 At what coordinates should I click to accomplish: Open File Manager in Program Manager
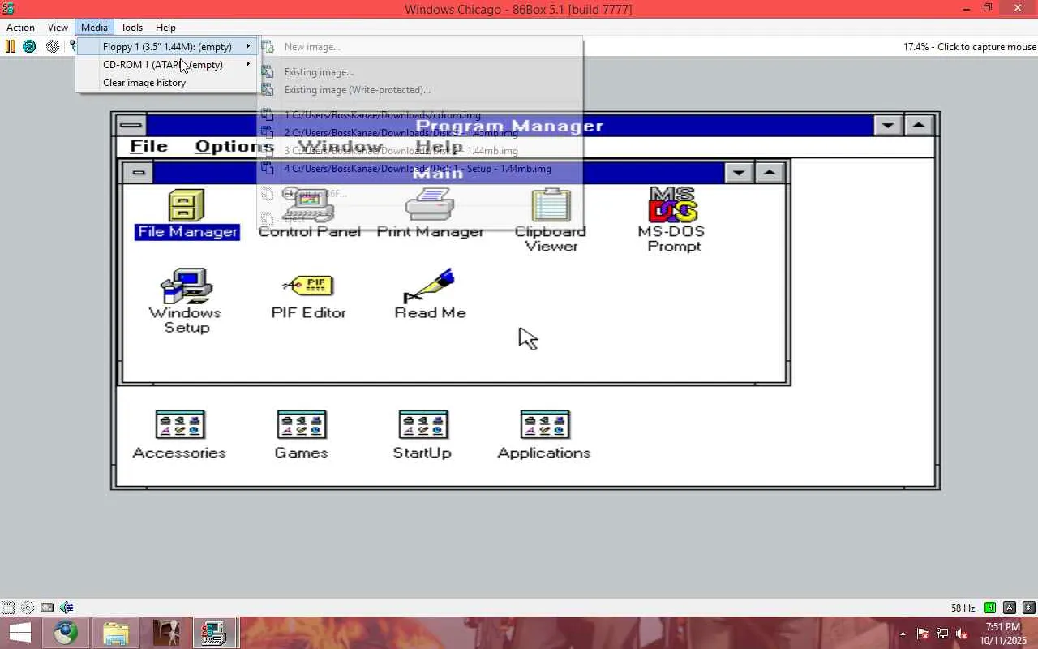(187, 214)
